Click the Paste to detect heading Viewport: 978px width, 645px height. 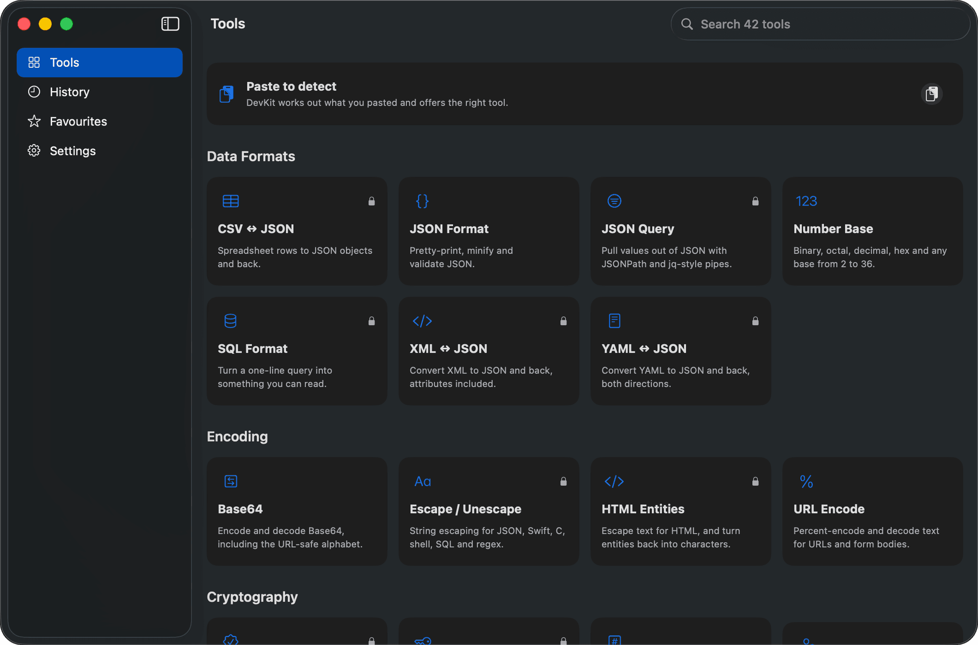pyautogui.click(x=291, y=86)
